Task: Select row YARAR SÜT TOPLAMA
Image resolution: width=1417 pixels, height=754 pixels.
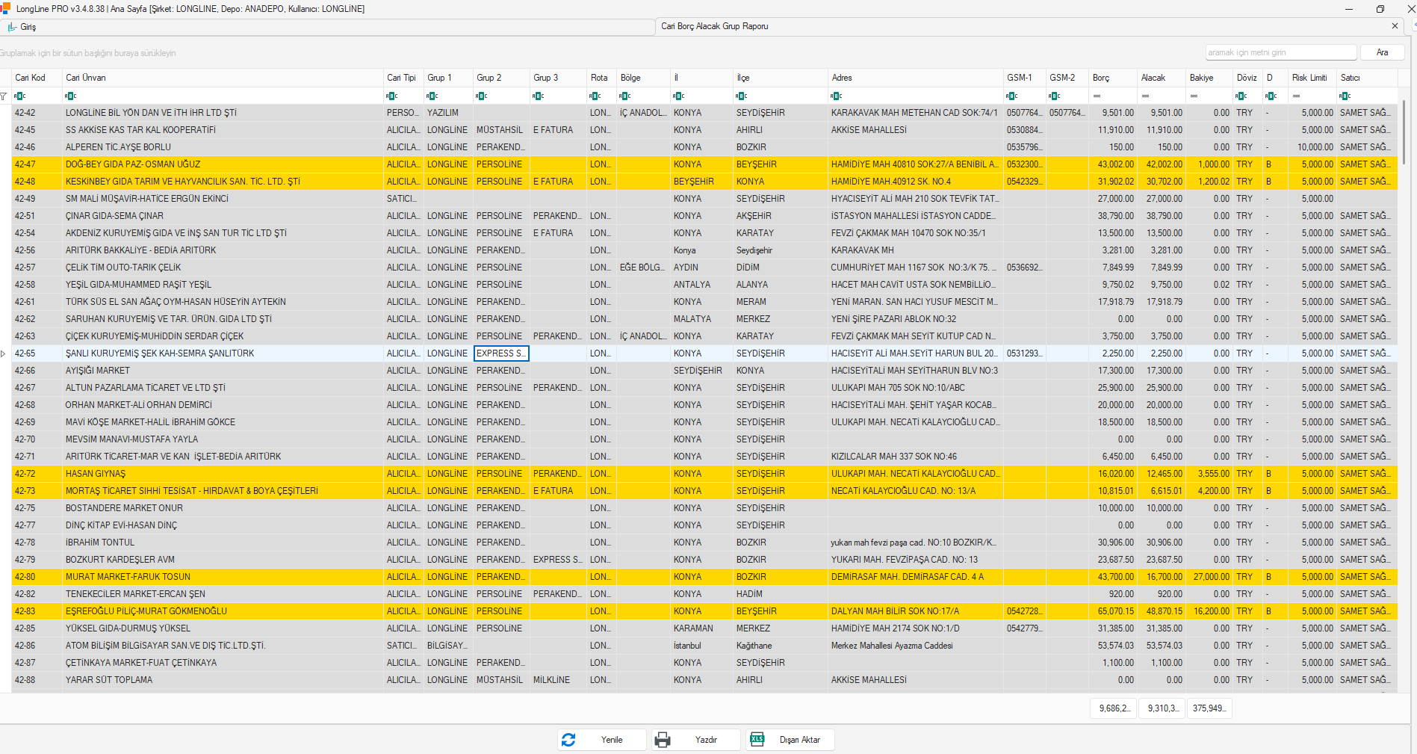Action: click(x=704, y=680)
